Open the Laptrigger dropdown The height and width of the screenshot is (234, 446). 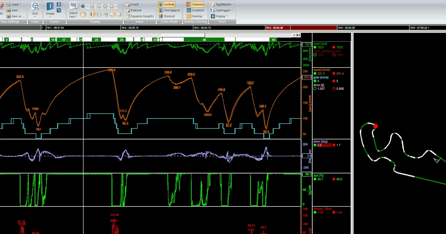222,10
